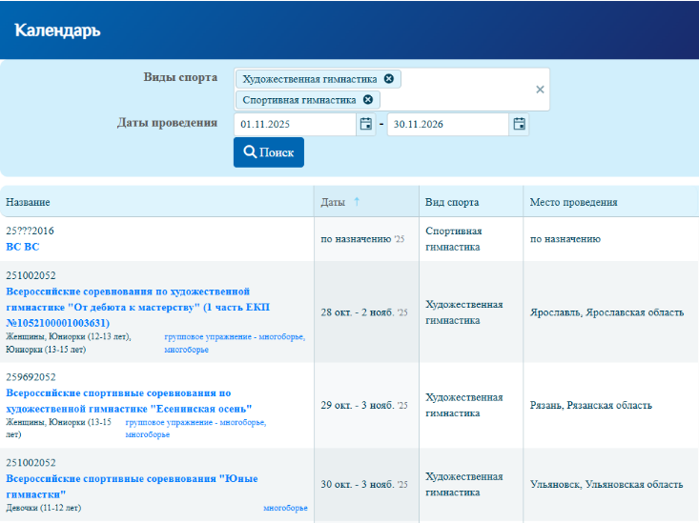
Task: Click the Название column header
Action: click(29, 202)
